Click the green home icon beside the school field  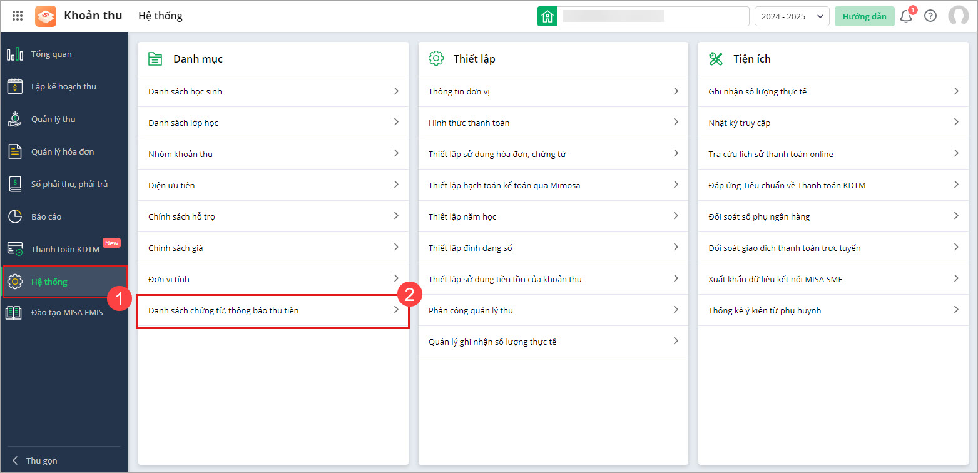click(547, 16)
